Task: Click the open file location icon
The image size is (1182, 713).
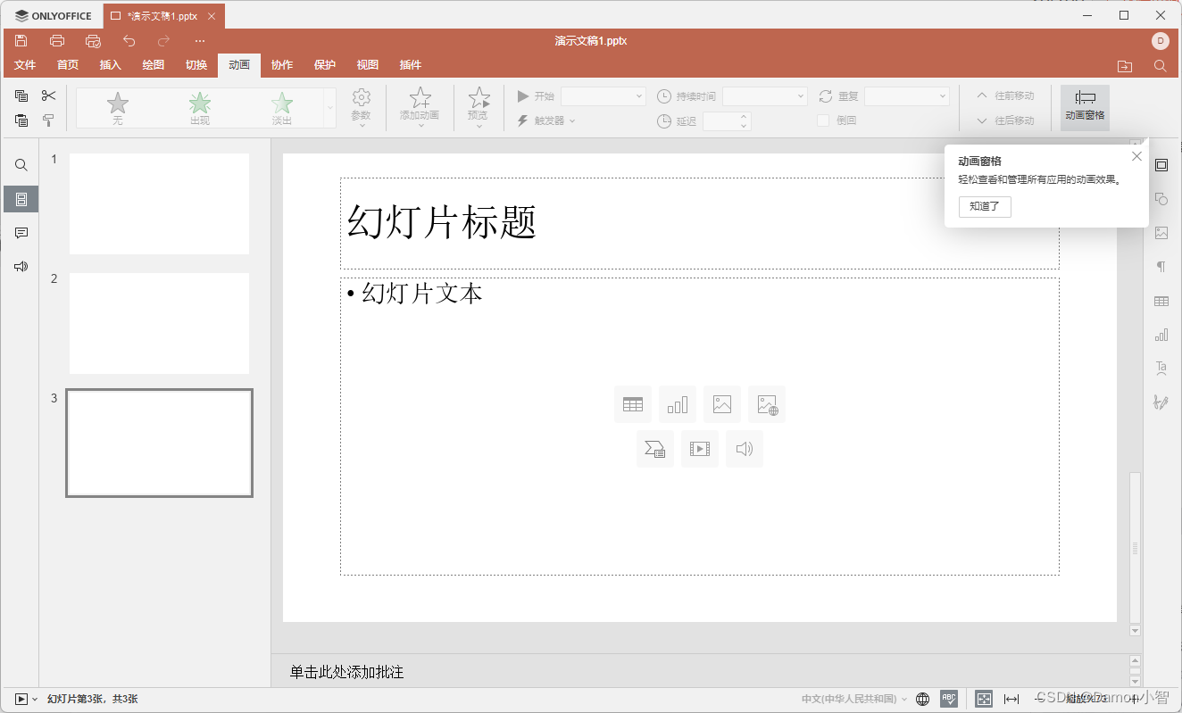Action: (1125, 66)
